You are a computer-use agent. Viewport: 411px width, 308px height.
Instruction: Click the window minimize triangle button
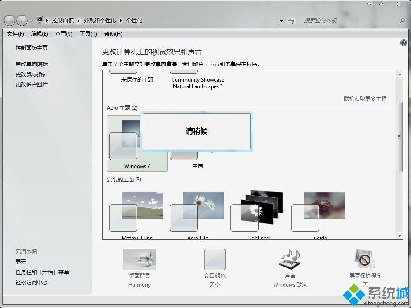pos(370,4)
